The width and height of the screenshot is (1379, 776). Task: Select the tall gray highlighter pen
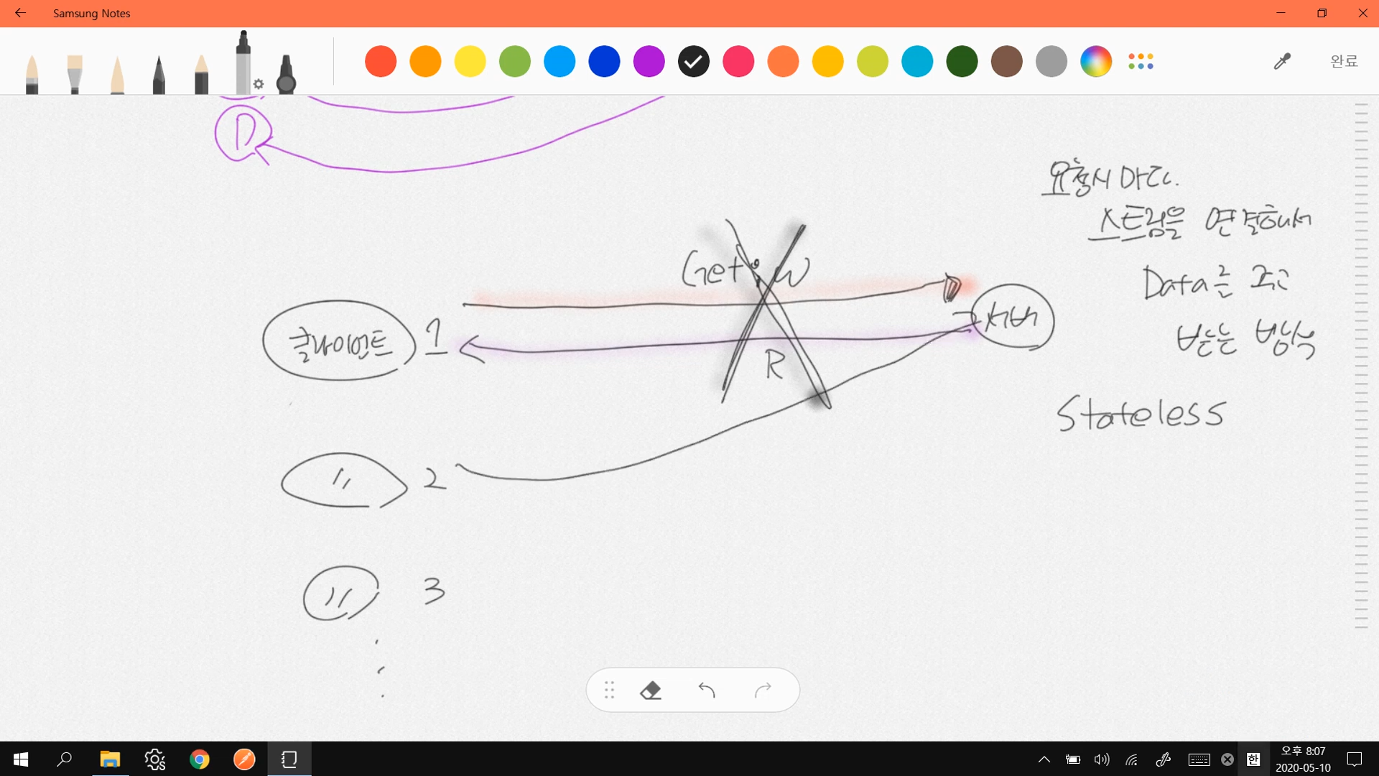243,63
